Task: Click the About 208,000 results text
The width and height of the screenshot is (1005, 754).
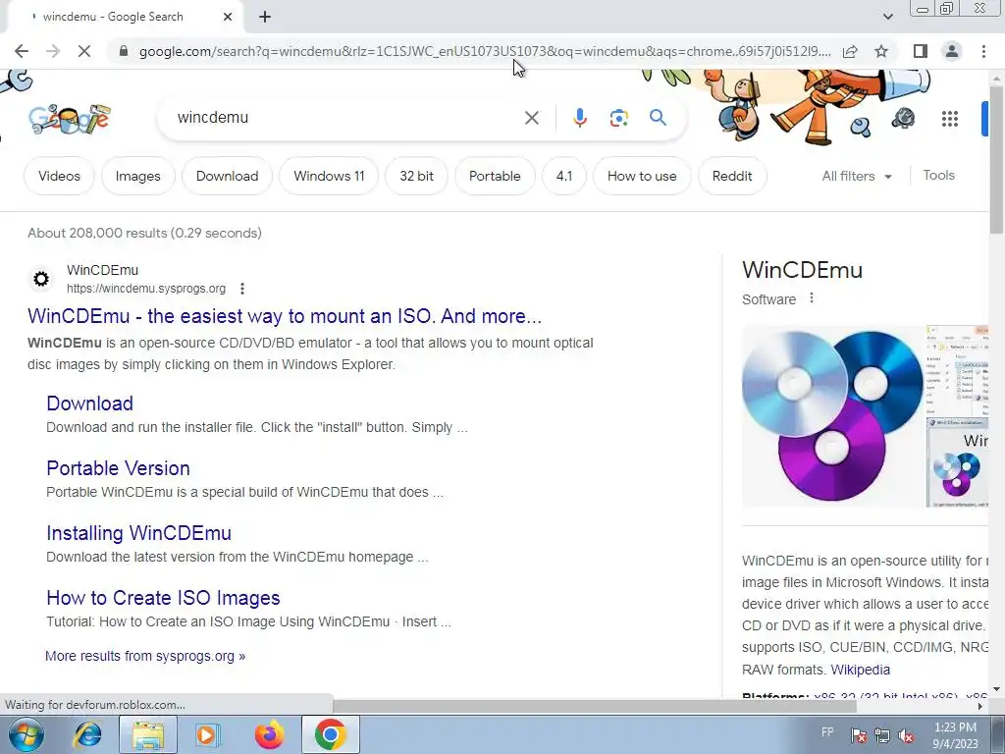Action: 145,233
